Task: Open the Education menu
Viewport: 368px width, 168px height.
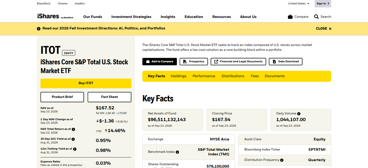Action: pyautogui.click(x=194, y=17)
